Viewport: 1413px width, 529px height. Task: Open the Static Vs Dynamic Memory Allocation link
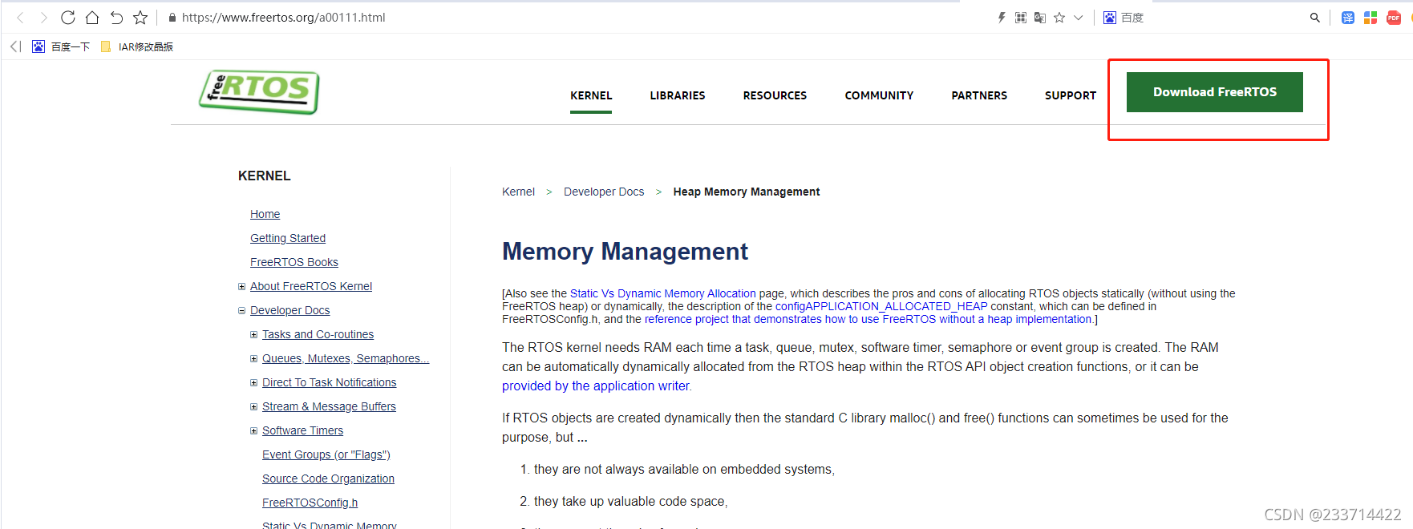point(663,293)
